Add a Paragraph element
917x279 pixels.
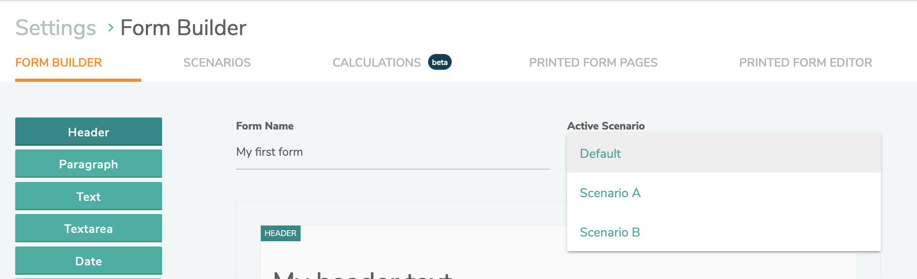click(x=89, y=164)
